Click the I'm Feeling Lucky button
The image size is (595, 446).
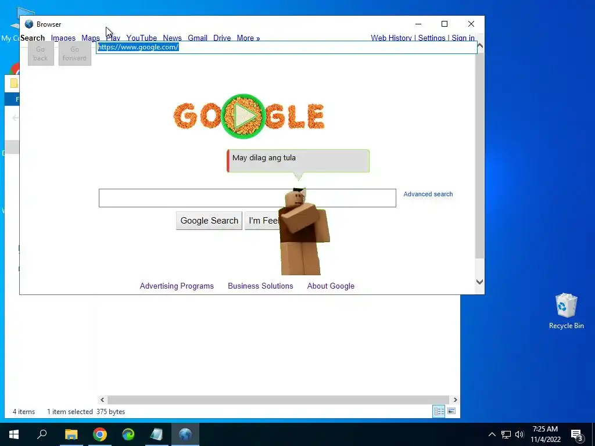coord(263,221)
